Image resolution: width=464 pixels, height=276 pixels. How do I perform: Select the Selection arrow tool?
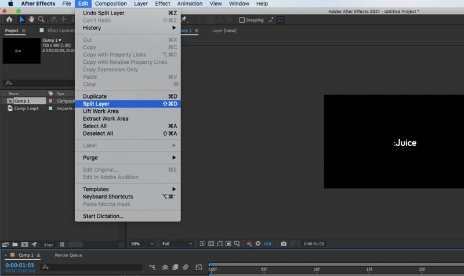tap(21, 20)
